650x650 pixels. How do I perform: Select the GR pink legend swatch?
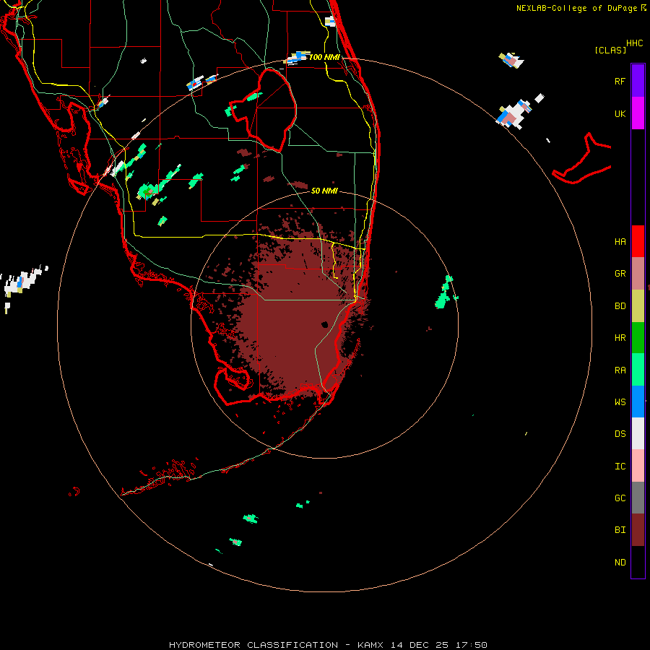click(x=638, y=274)
